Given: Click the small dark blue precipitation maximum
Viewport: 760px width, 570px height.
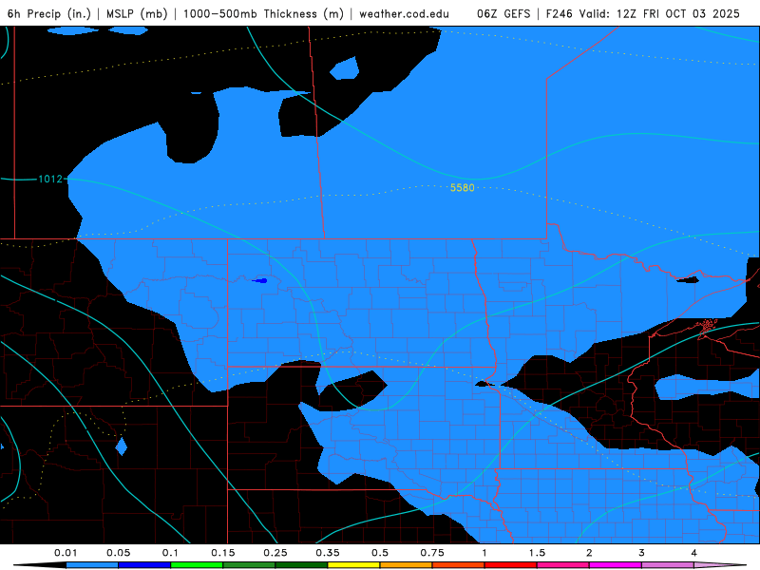Looking at the screenshot, I should click(x=260, y=280).
